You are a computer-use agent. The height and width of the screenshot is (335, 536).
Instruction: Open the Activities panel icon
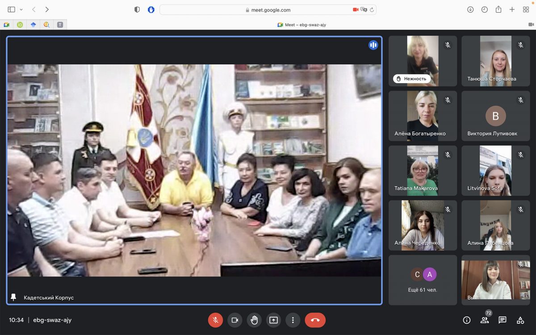click(x=520, y=320)
